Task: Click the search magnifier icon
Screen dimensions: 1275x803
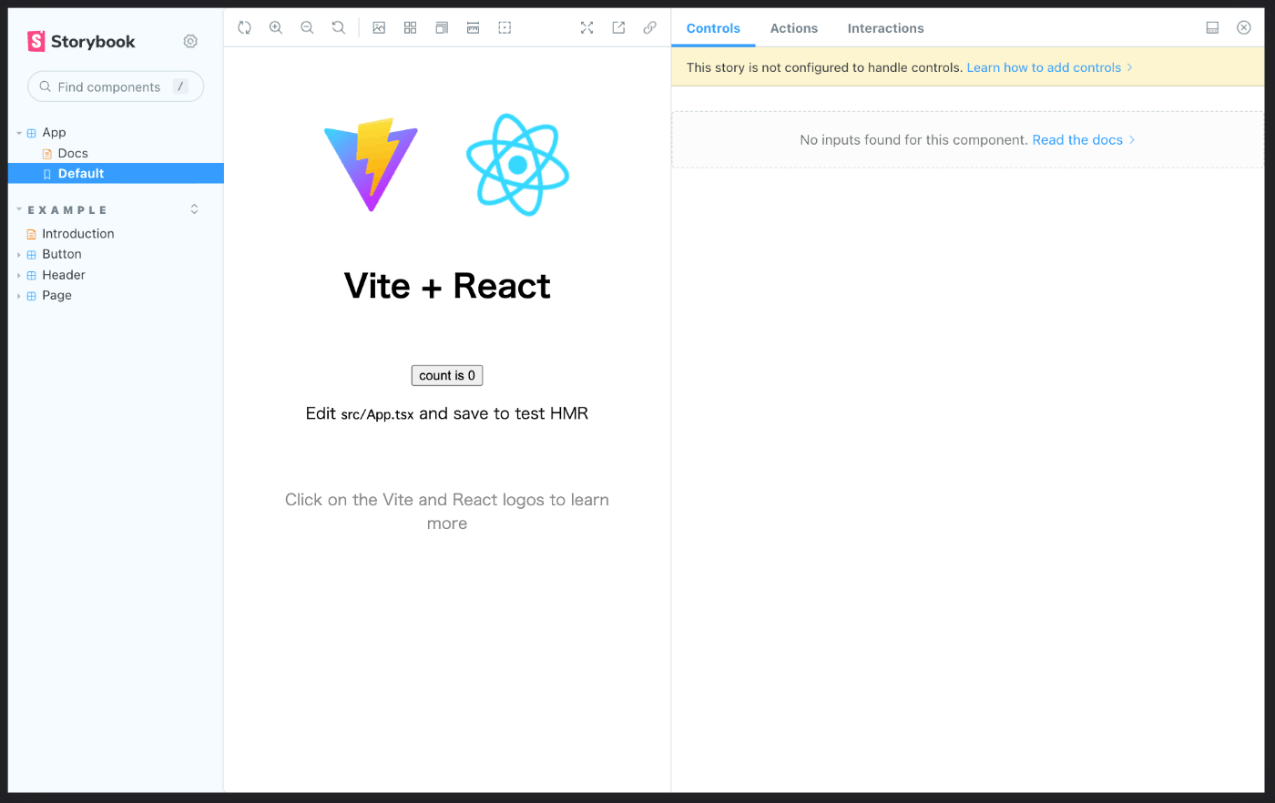Action: [x=45, y=86]
